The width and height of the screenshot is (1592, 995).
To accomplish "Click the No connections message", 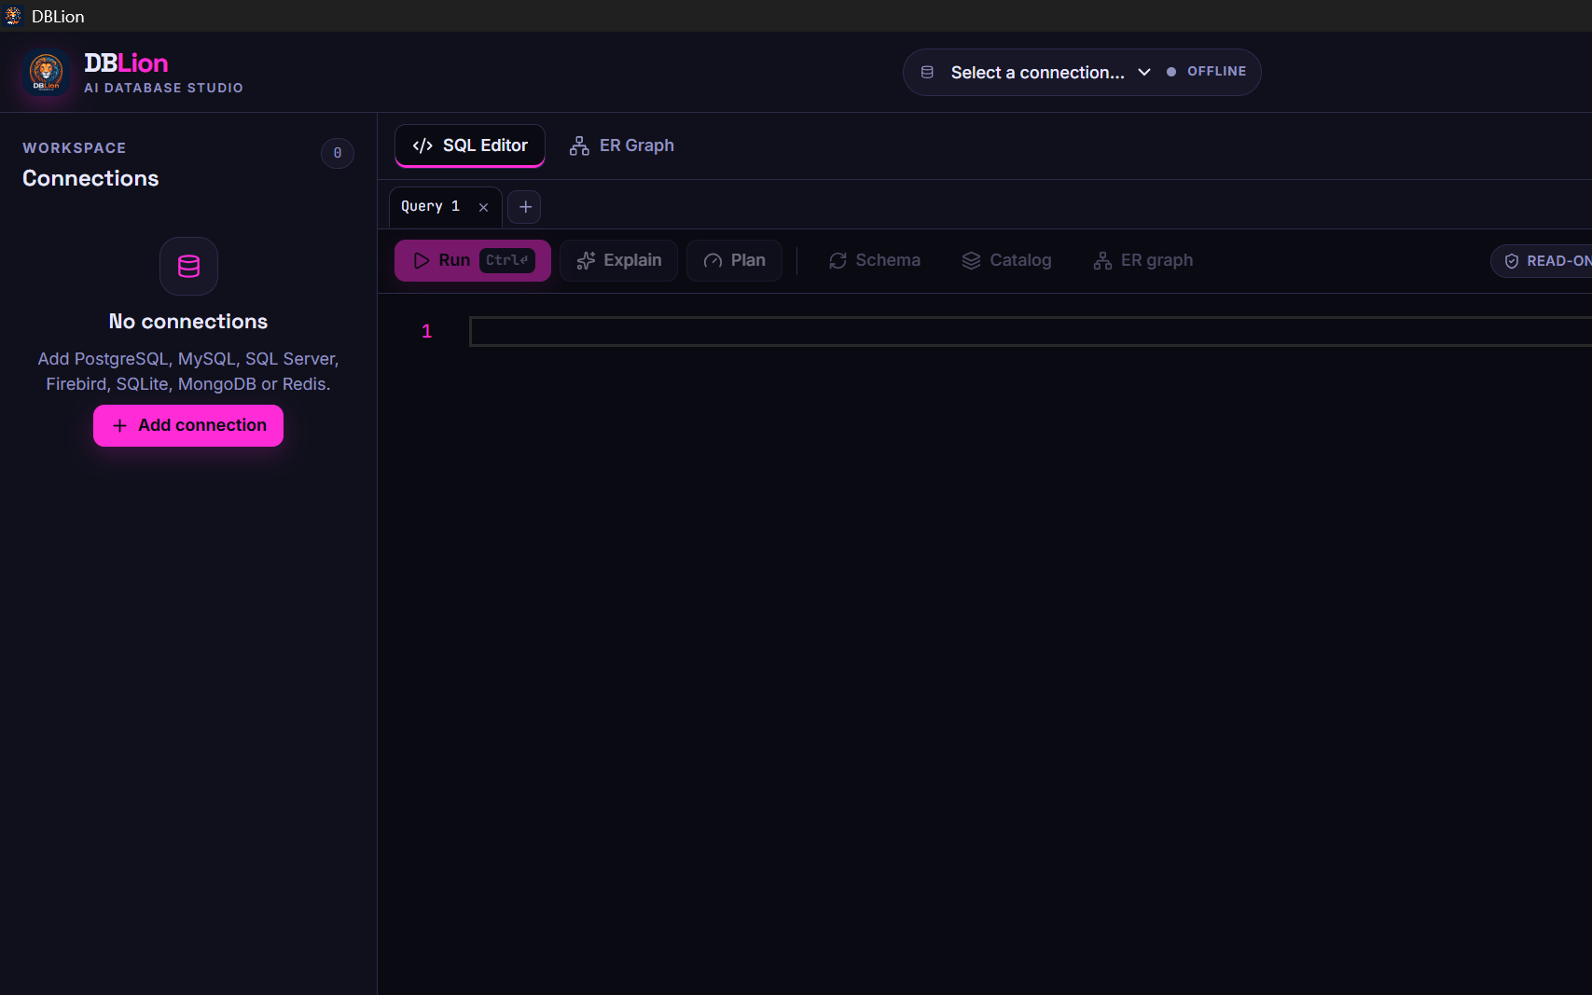I will pyautogui.click(x=188, y=322).
